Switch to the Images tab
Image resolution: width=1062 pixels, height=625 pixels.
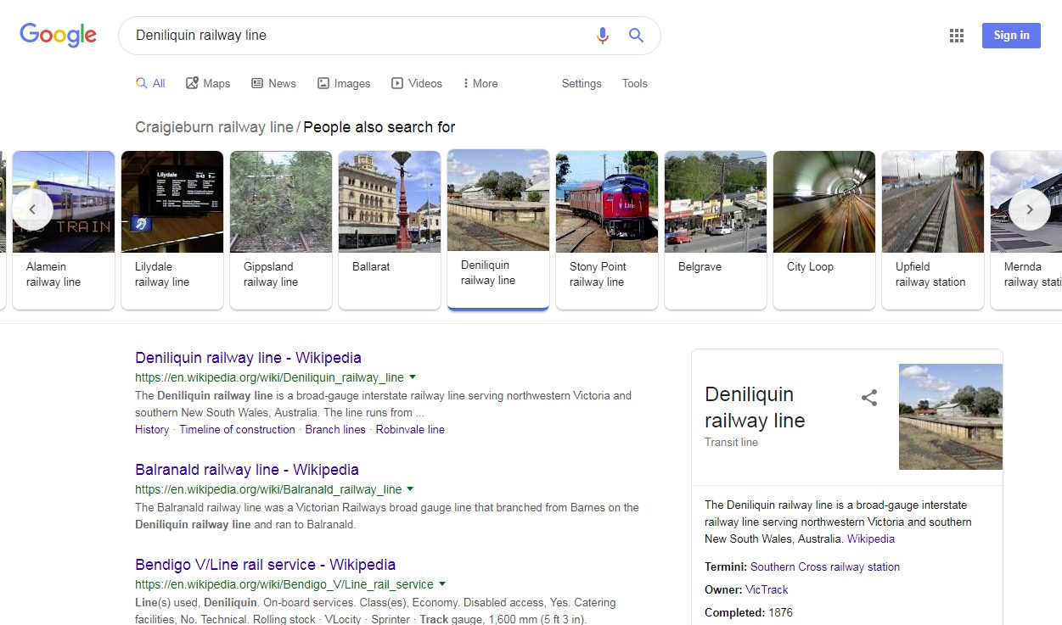(x=344, y=83)
